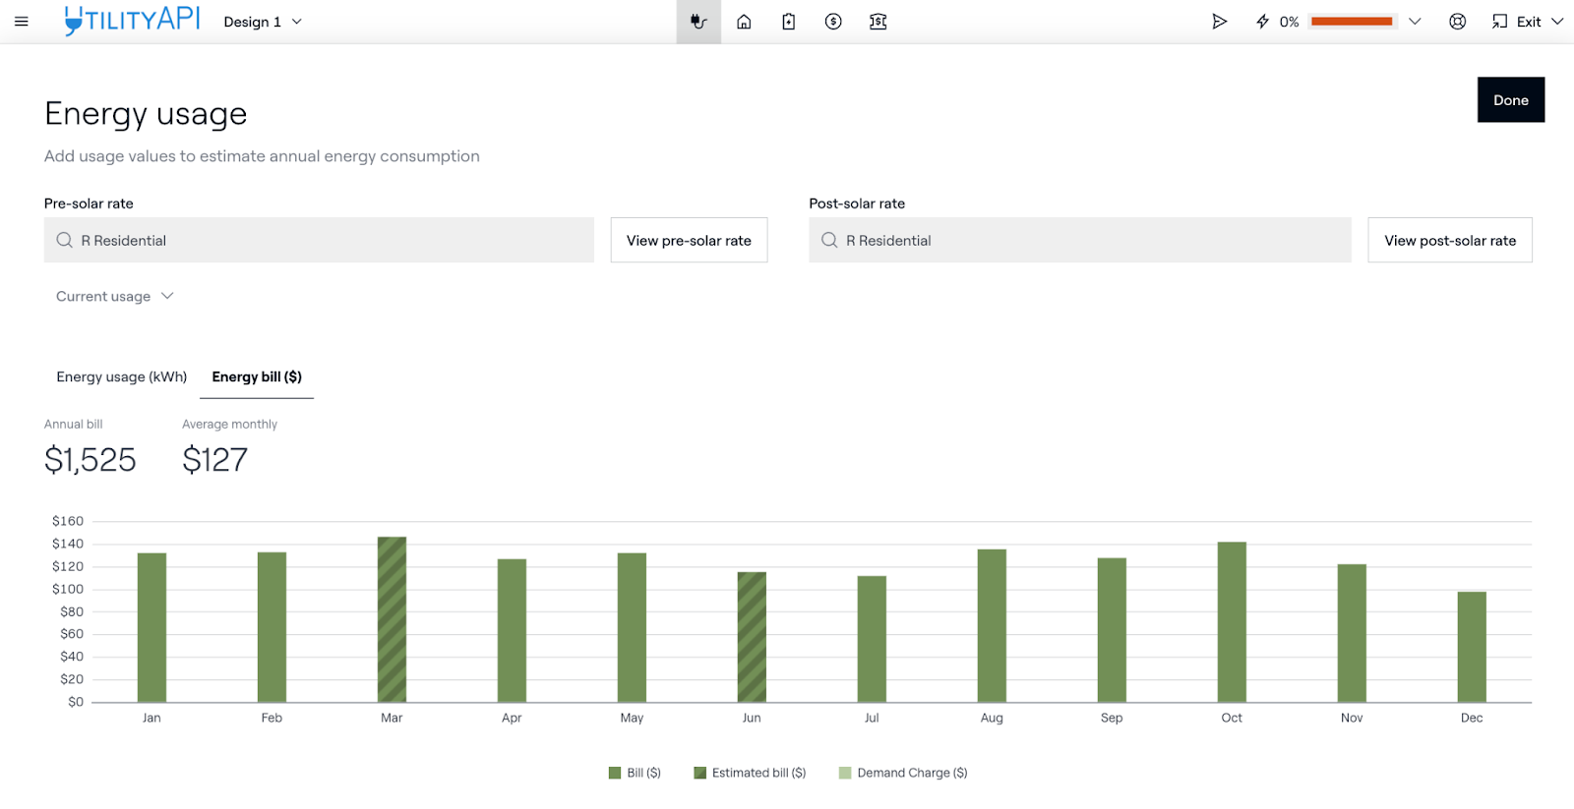Open the house design icon
The width and height of the screenshot is (1574, 809).
tap(744, 22)
